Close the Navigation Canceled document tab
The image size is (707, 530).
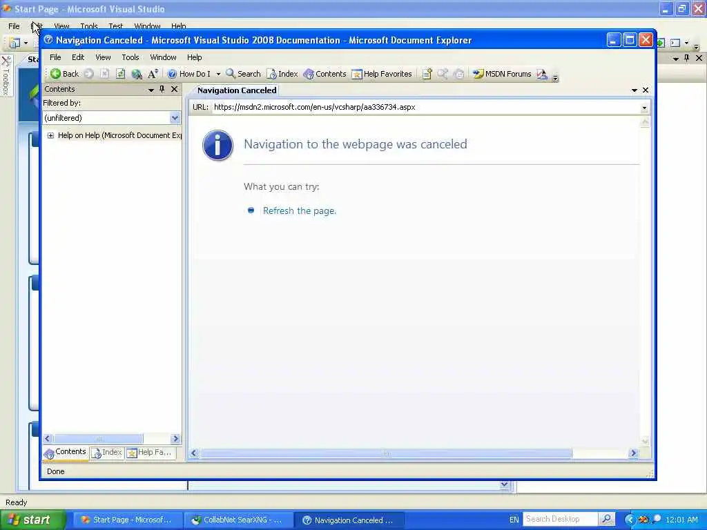click(x=646, y=90)
